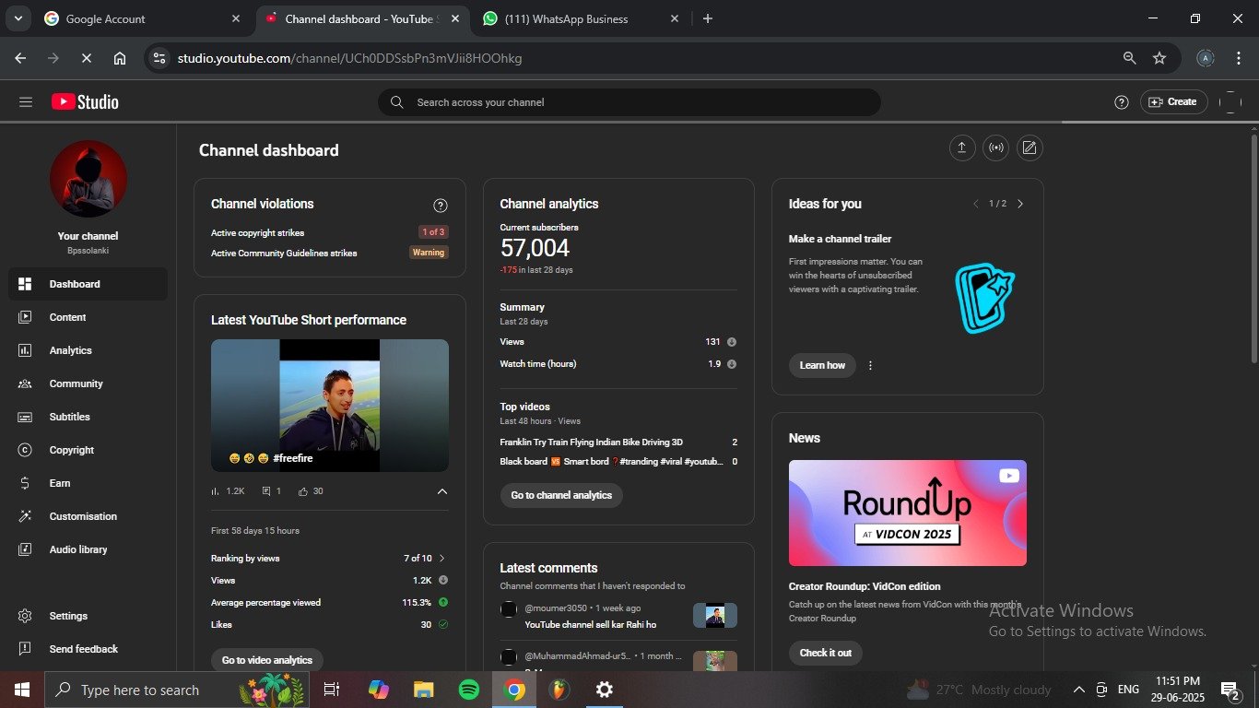The height and width of the screenshot is (708, 1259).
Task: Go to the next idea arrow
Action: [x=1020, y=204]
